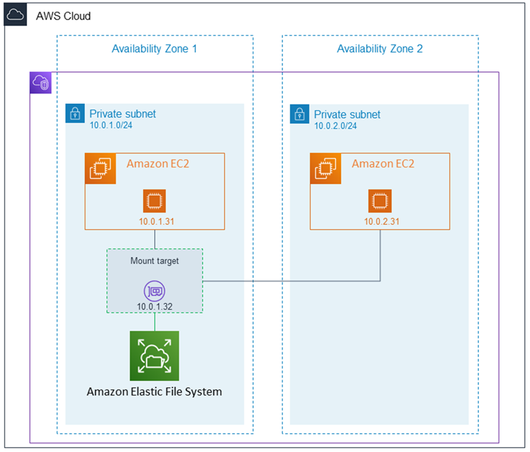Click the Private subnet label in zone 2

point(346,114)
